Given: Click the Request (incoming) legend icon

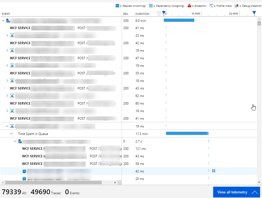Looking at the screenshot, I should 117,5.
